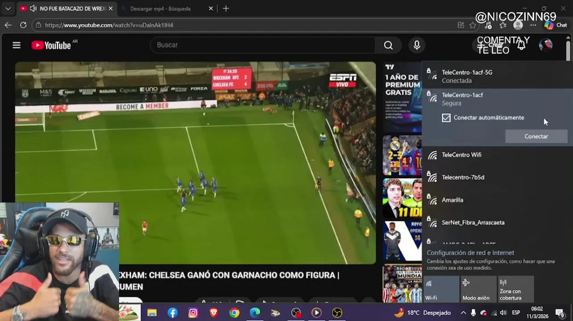Launch Brave browser from the taskbar
This screenshot has height=321, width=573.
tap(214, 313)
